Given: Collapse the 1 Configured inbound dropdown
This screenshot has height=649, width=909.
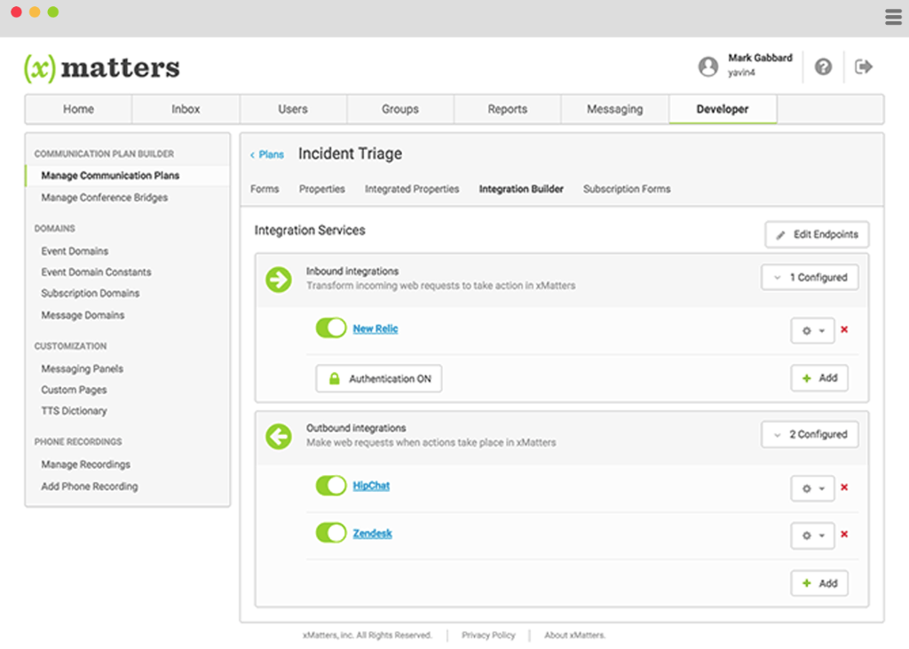Looking at the screenshot, I should (810, 278).
